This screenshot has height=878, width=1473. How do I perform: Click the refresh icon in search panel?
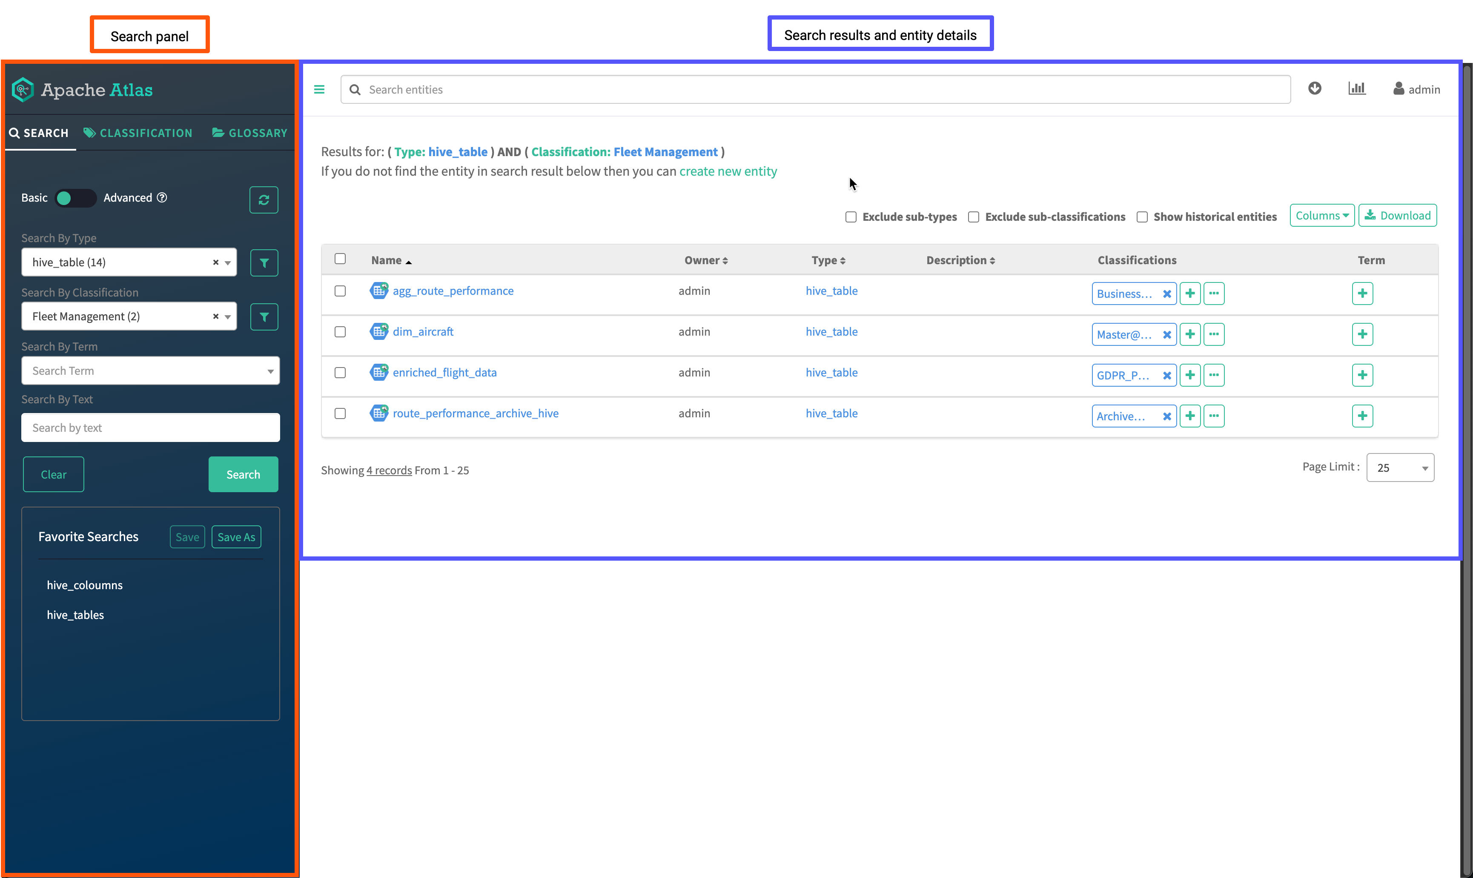pyautogui.click(x=264, y=200)
